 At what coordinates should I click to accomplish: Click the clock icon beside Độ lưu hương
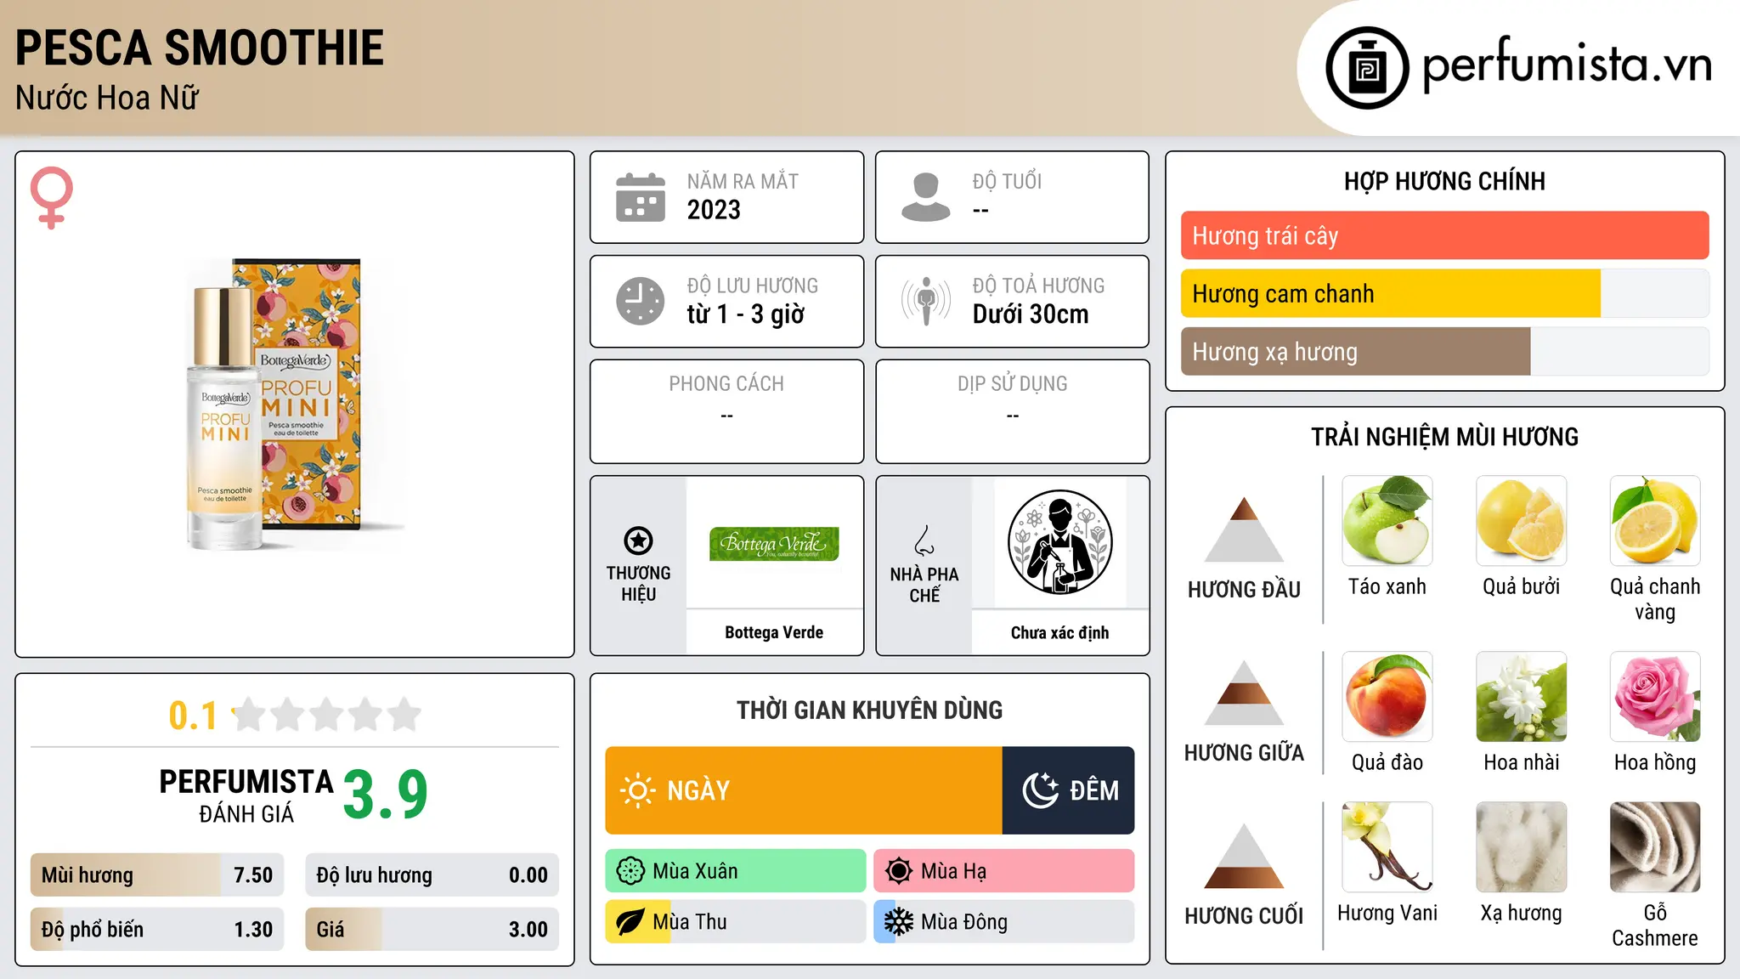641,301
